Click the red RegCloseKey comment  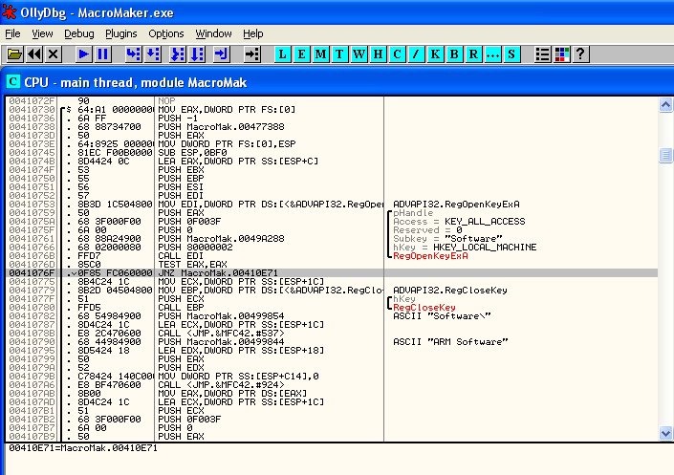(x=424, y=308)
